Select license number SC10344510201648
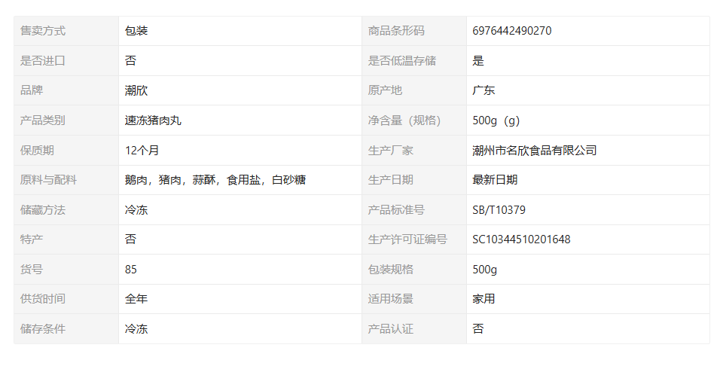This screenshot has width=720, height=366. coord(522,239)
